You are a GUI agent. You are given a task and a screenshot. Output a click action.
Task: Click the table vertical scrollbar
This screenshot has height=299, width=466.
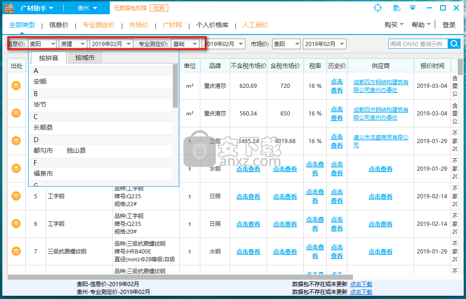click(x=460, y=67)
